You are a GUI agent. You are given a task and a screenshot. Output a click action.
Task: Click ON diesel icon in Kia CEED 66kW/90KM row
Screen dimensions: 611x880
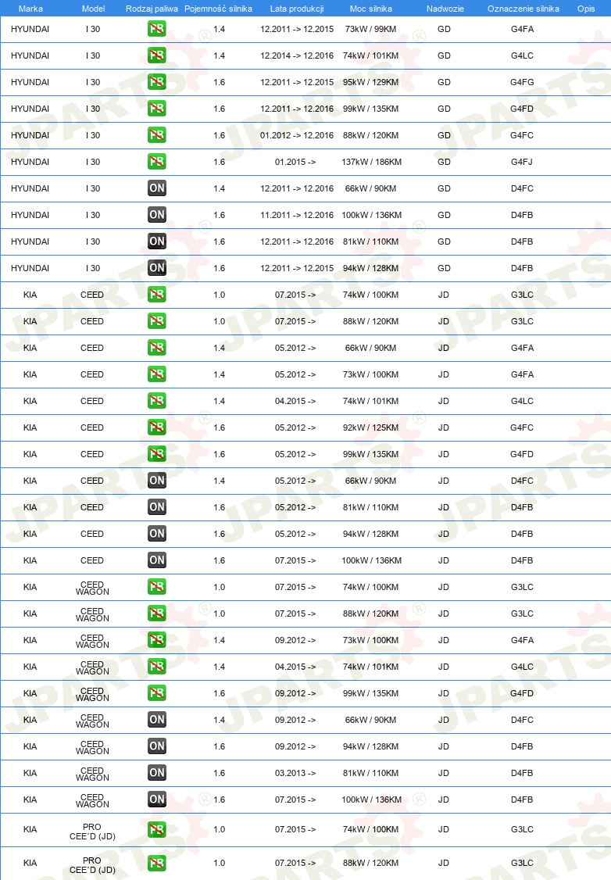pos(156,481)
